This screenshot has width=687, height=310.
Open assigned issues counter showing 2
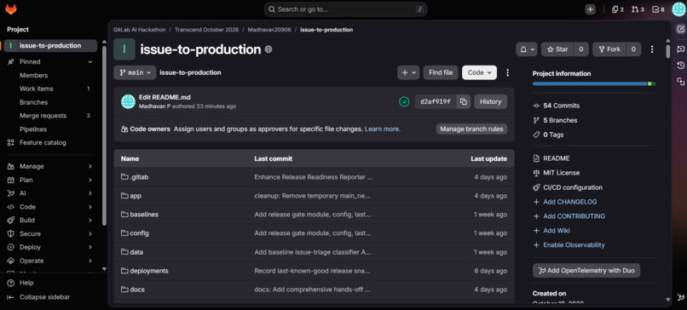(618, 9)
